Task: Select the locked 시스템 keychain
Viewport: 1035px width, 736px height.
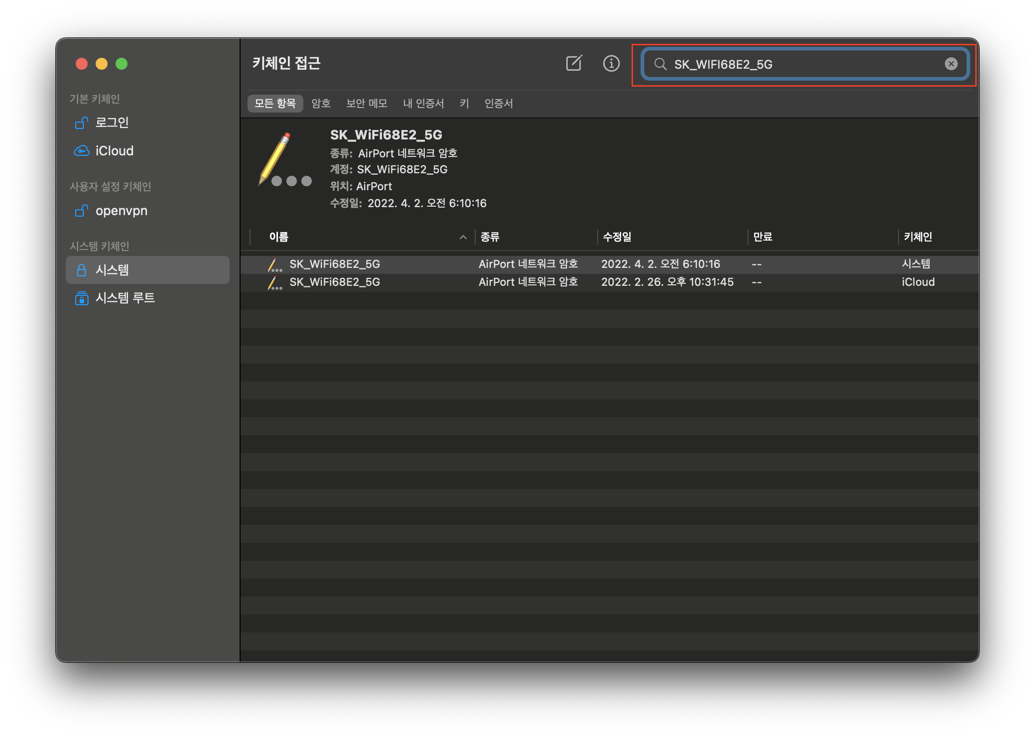Action: point(112,270)
